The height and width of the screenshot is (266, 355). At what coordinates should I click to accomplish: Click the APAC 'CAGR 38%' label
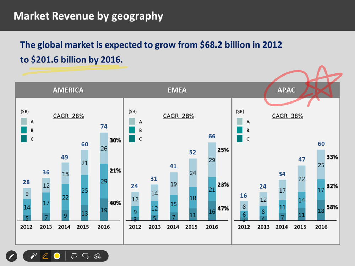click(287, 116)
